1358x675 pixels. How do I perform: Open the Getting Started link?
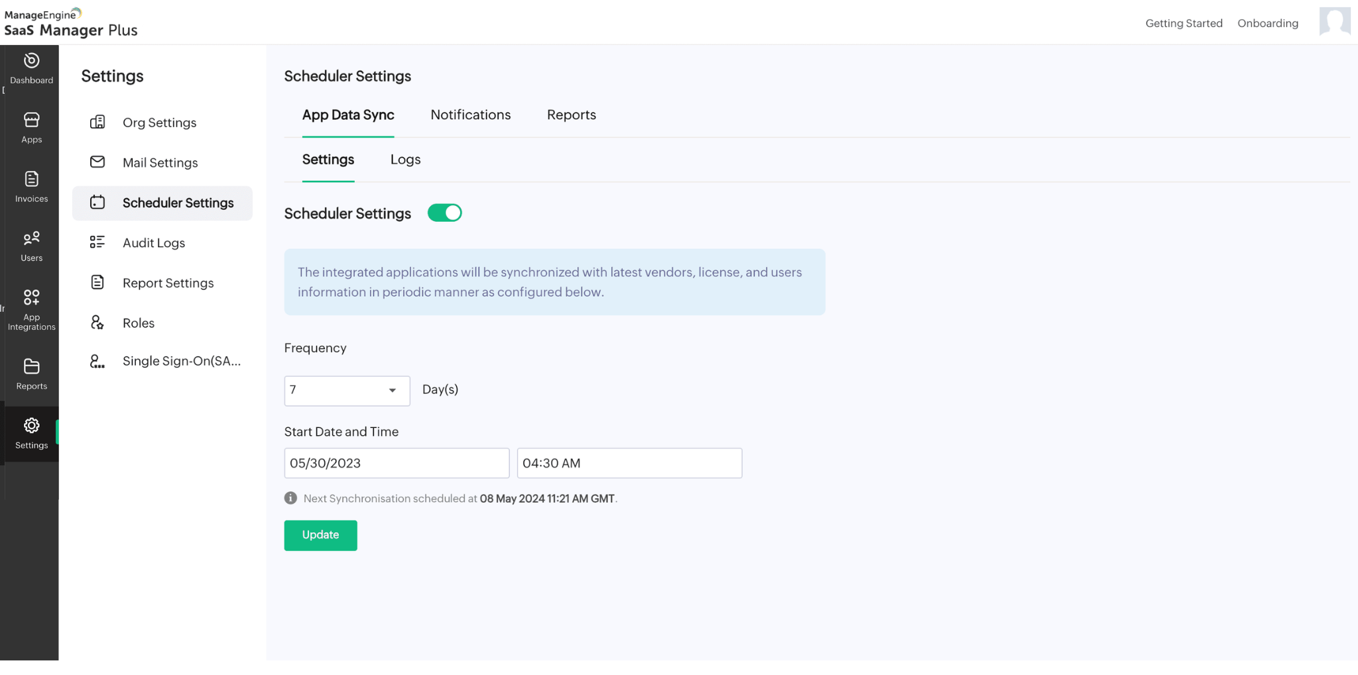click(x=1184, y=23)
